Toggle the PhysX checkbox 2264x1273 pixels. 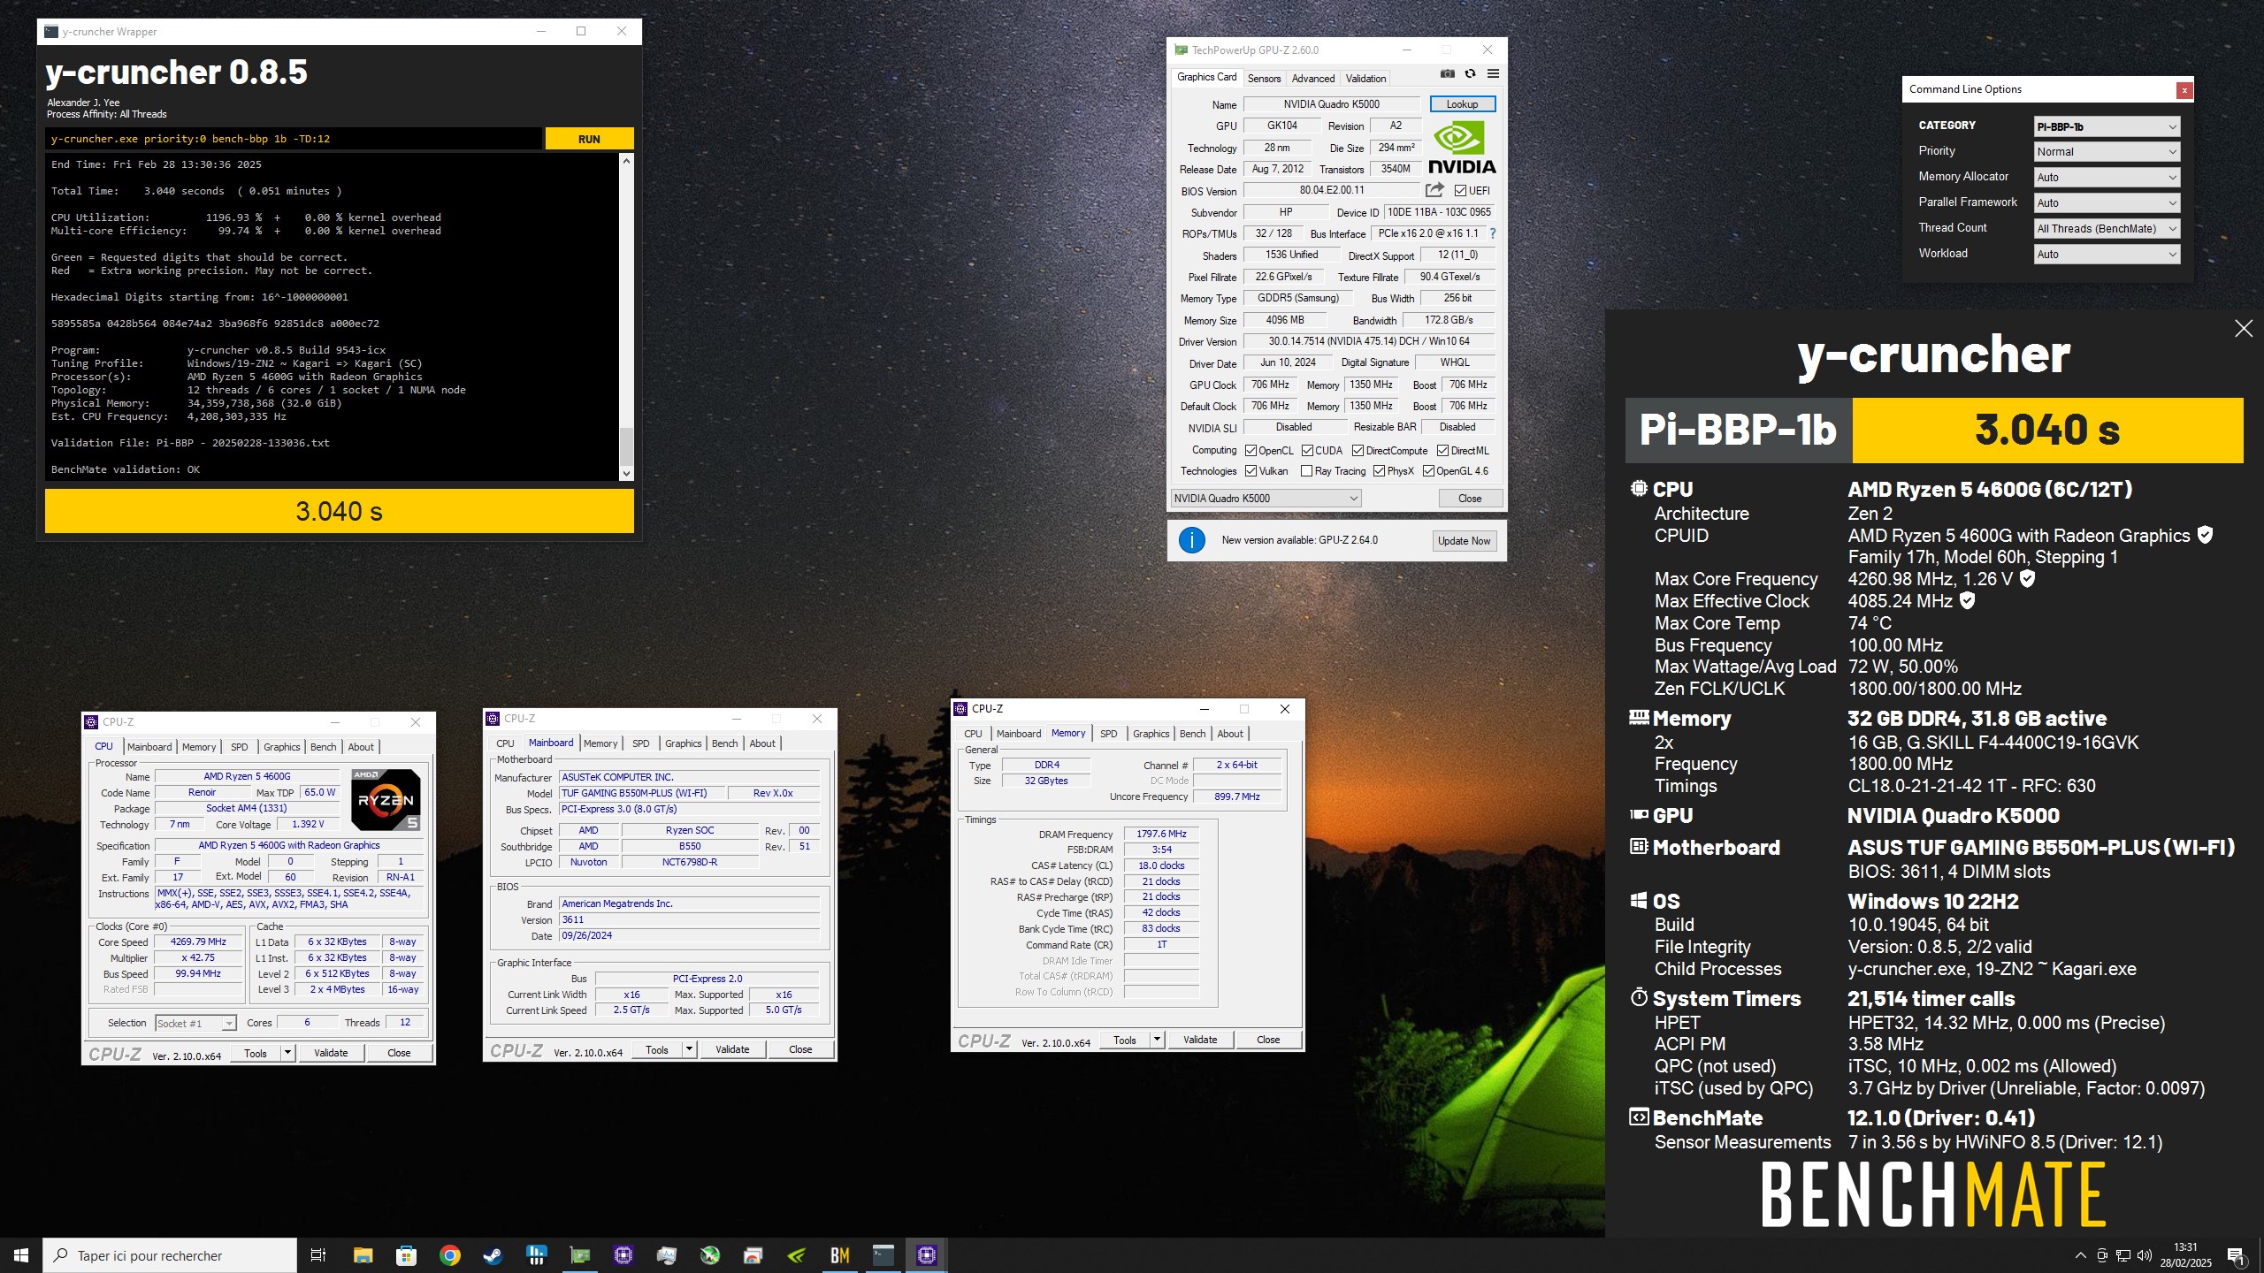(x=1379, y=471)
